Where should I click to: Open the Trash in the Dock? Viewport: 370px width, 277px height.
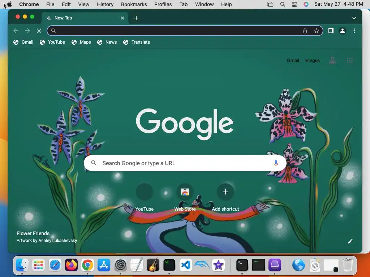coord(348,265)
